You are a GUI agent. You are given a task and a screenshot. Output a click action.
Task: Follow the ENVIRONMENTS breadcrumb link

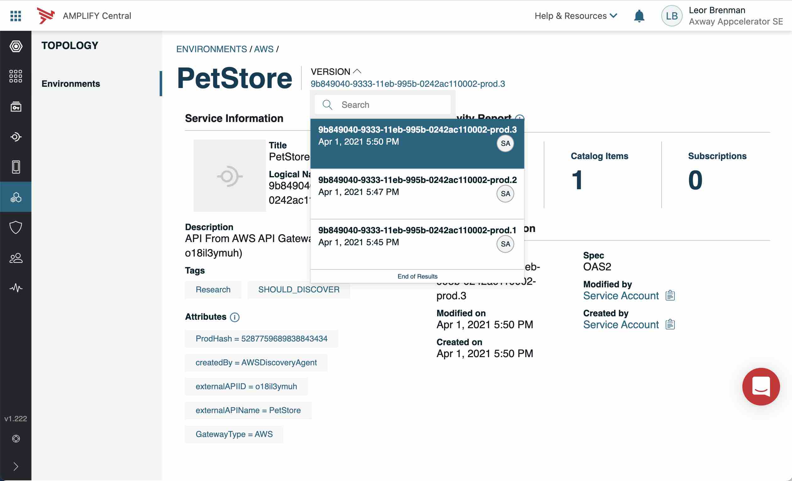pyautogui.click(x=212, y=49)
